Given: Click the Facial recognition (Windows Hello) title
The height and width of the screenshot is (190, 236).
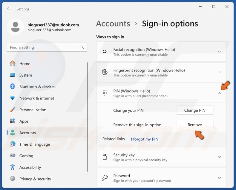Looking at the screenshot, I should pos(144,49).
